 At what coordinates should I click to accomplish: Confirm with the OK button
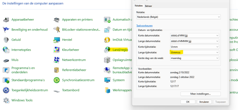[188, 102]
